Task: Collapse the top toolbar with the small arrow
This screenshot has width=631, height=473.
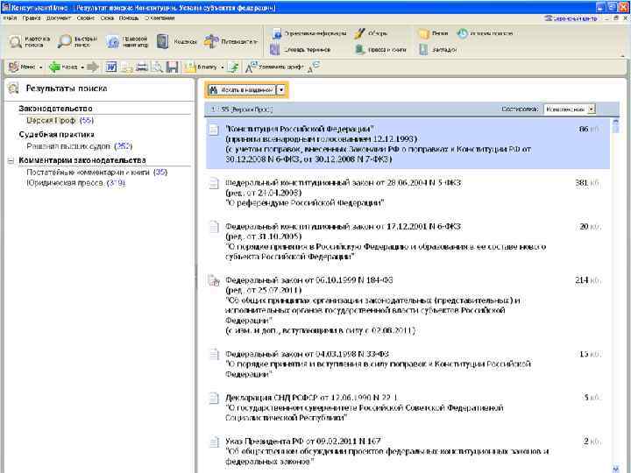Action: pos(622,56)
